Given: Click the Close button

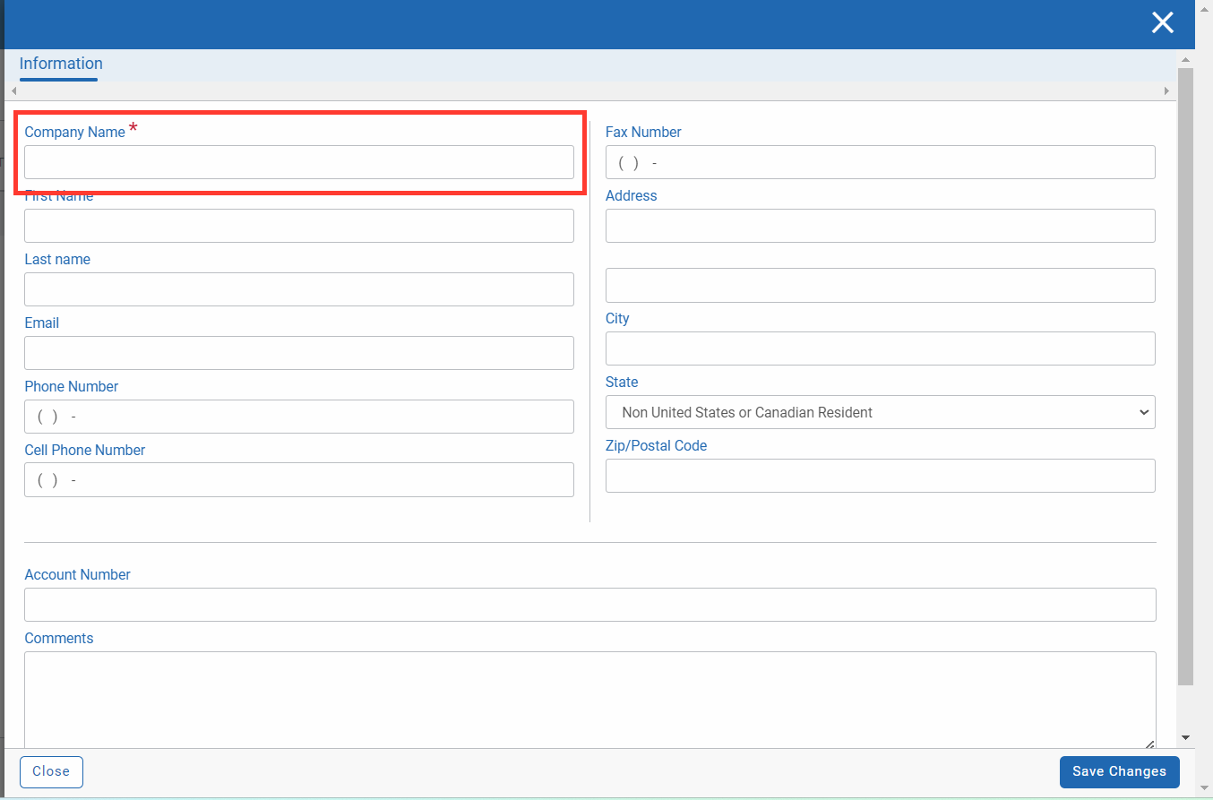Looking at the screenshot, I should (x=50, y=771).
